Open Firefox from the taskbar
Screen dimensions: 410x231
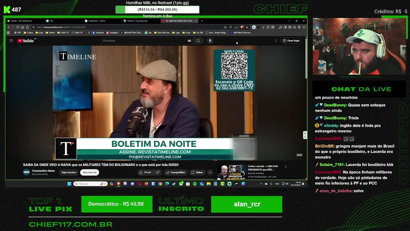(146, 184)
